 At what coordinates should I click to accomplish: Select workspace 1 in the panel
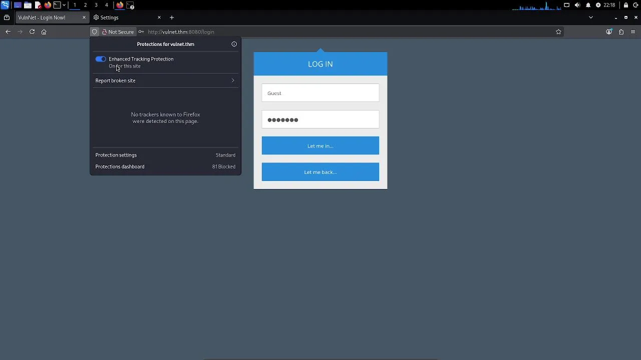tap(75, 5)
